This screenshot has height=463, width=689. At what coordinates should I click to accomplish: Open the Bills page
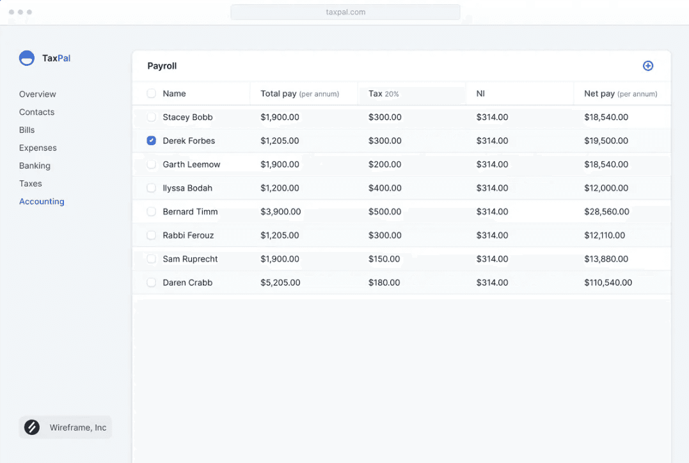click(x=27, y=130)
